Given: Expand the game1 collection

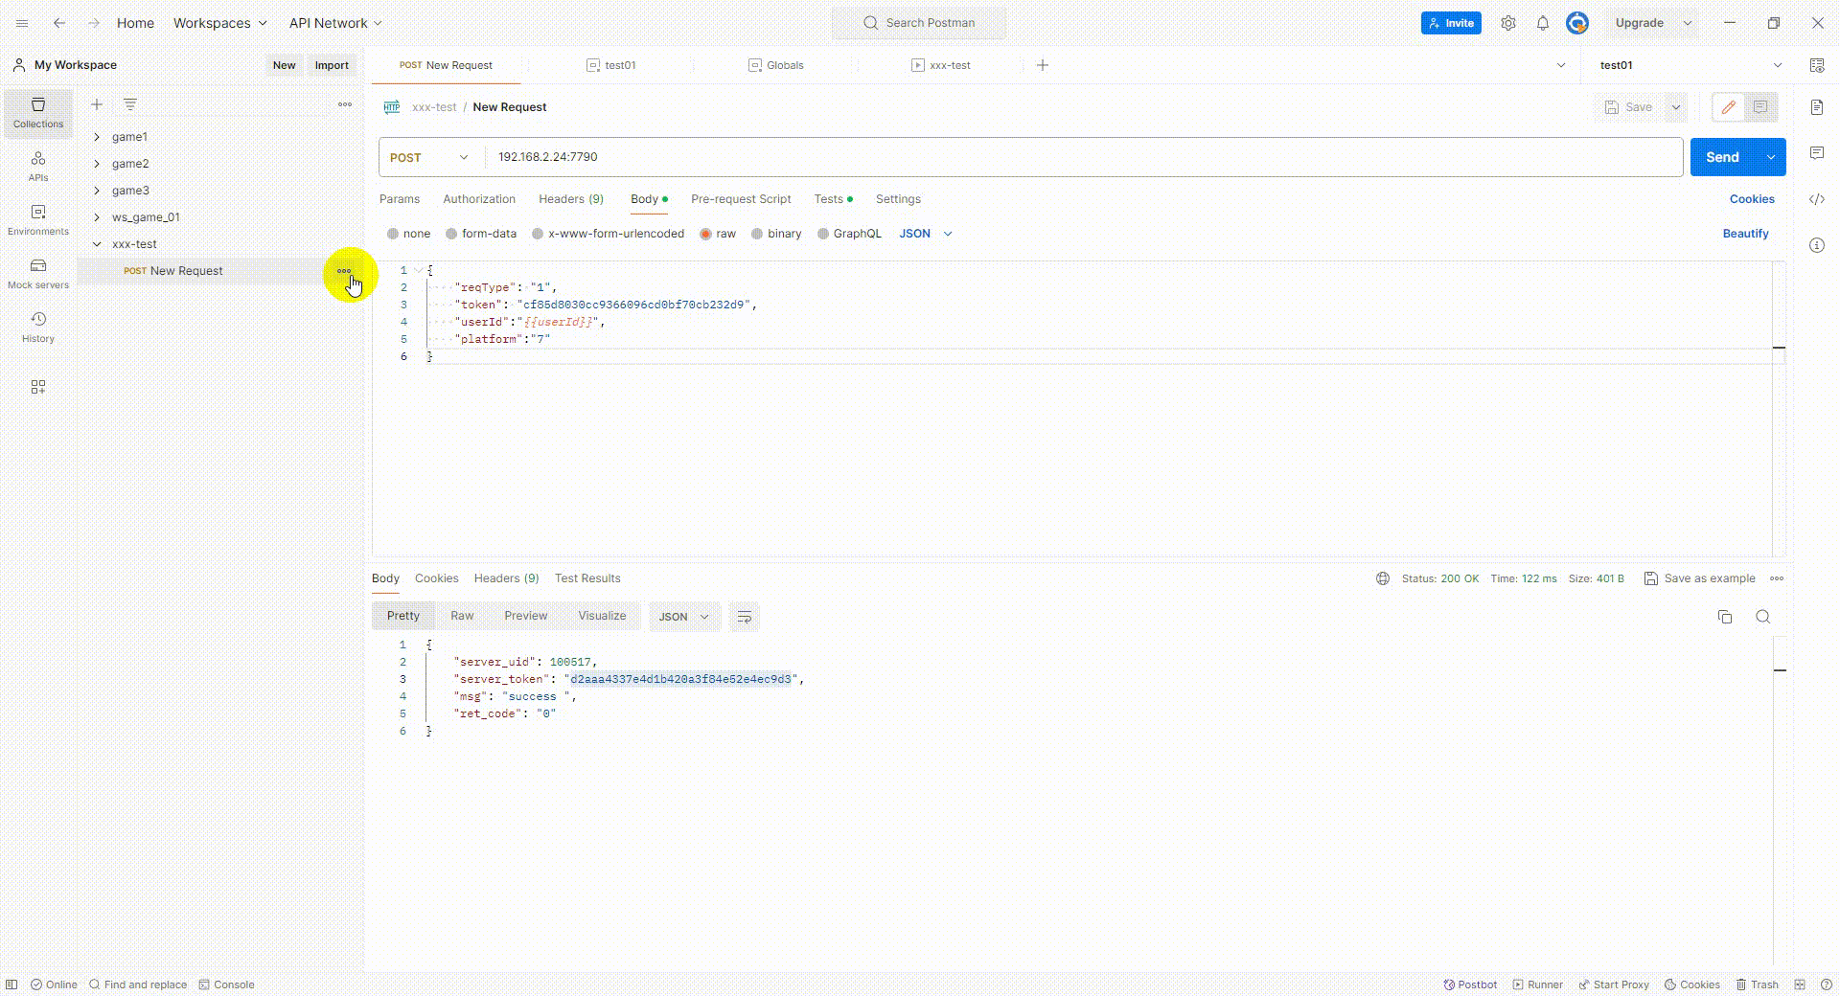Looking at the screenshot, I should click(x=97, y=137).
